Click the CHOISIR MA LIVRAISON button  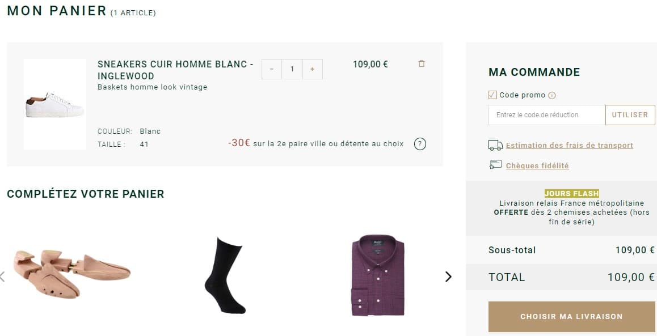(x=570, y=317)
